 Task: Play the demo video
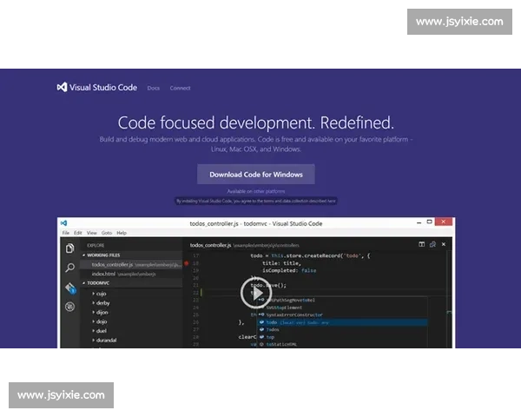(256, 293)
